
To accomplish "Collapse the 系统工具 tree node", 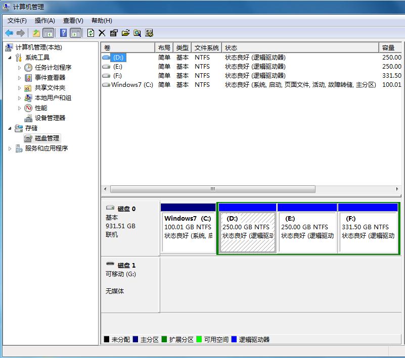I will [x=11, y=57].
